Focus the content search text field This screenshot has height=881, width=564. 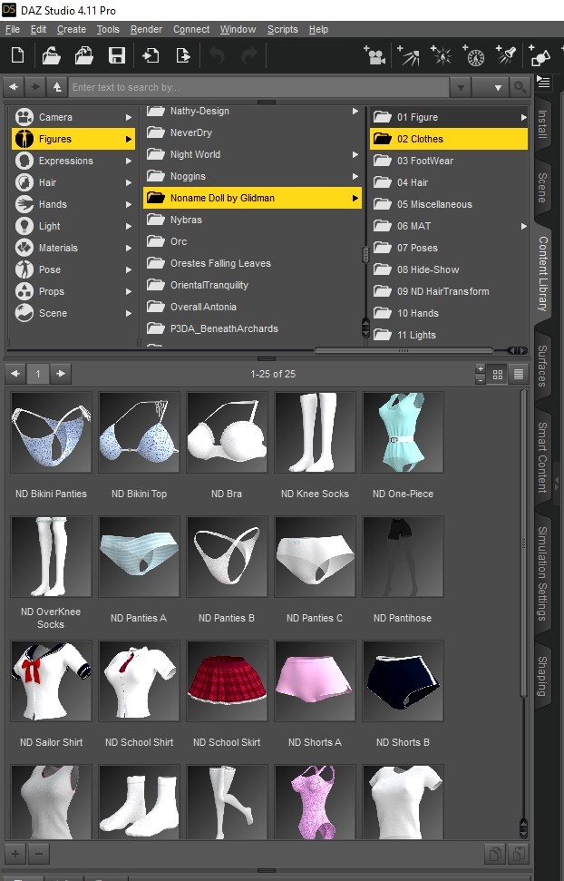pyautogui.click(x=258, y=88)
